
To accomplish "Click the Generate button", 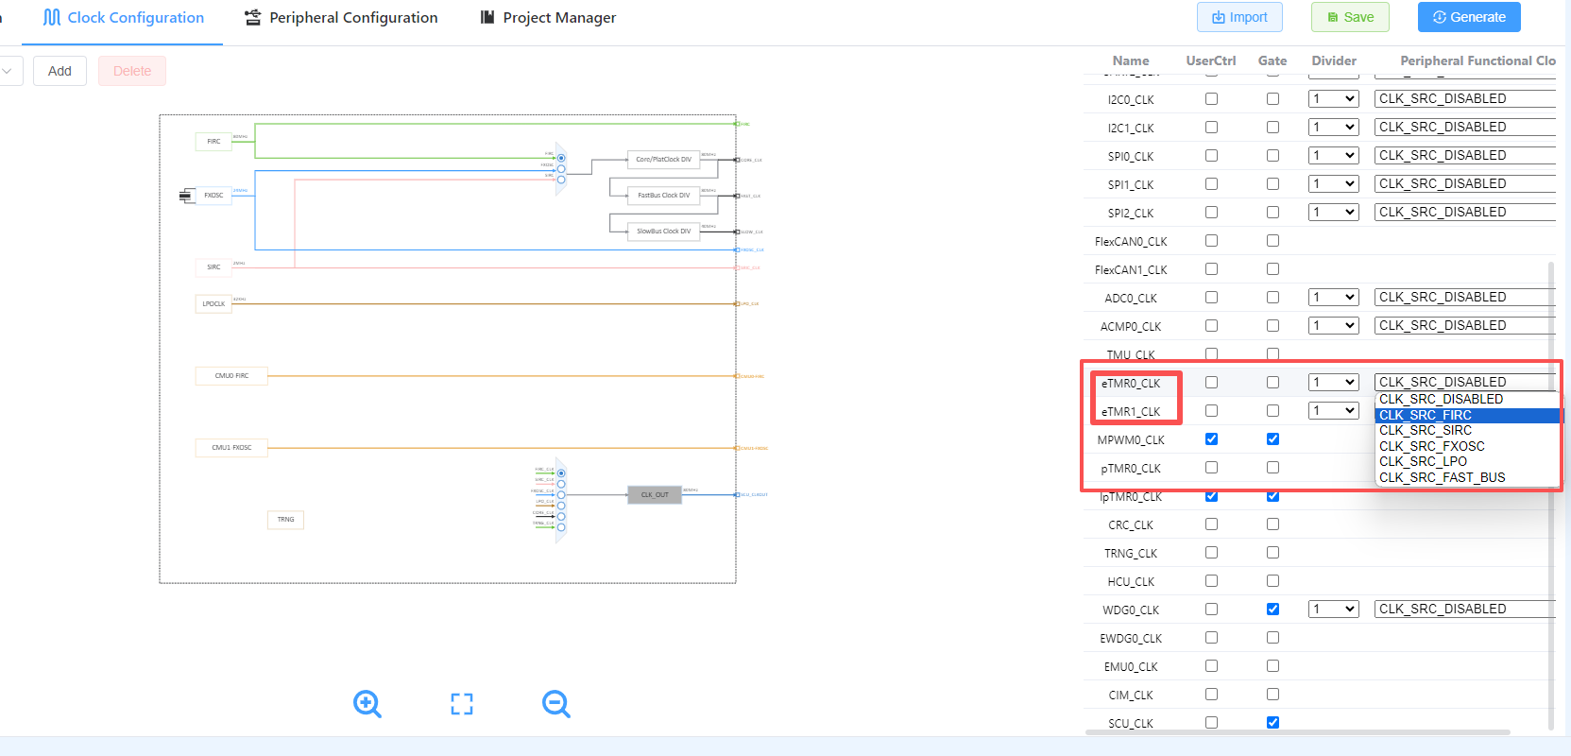I will point(1469,17).
